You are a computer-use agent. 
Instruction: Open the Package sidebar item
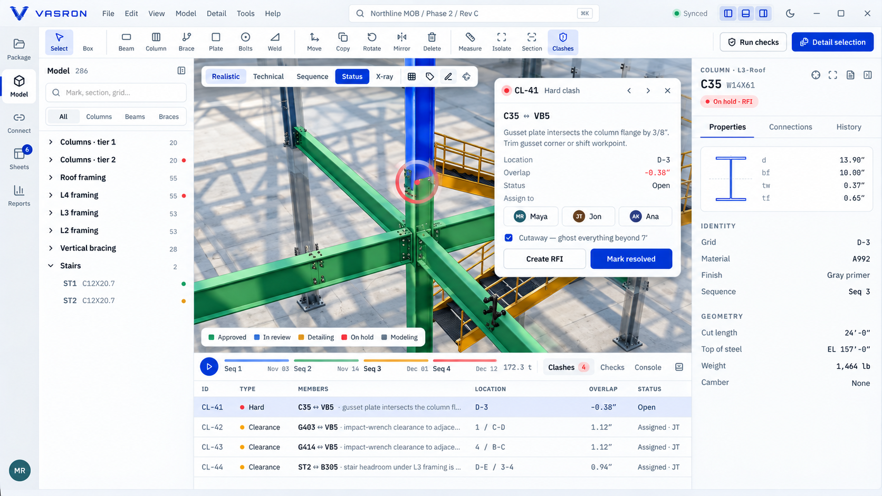(x=19, y=49)
